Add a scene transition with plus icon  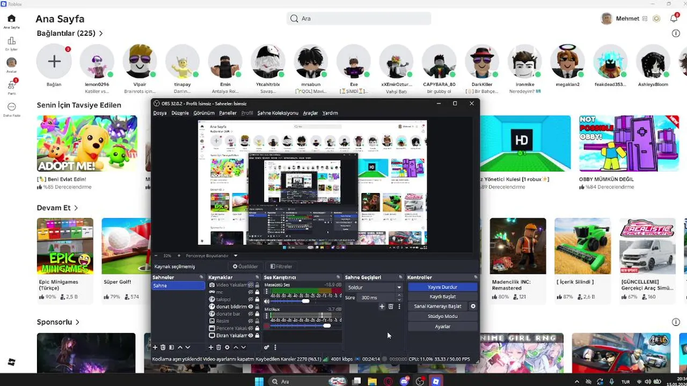(382, 307)
